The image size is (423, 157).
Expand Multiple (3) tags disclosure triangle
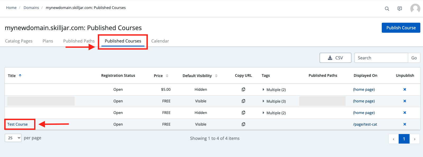point(263,101)
